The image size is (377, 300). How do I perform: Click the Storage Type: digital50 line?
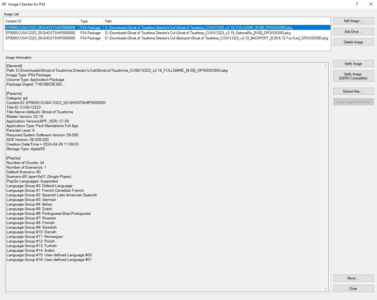(26, 149)
